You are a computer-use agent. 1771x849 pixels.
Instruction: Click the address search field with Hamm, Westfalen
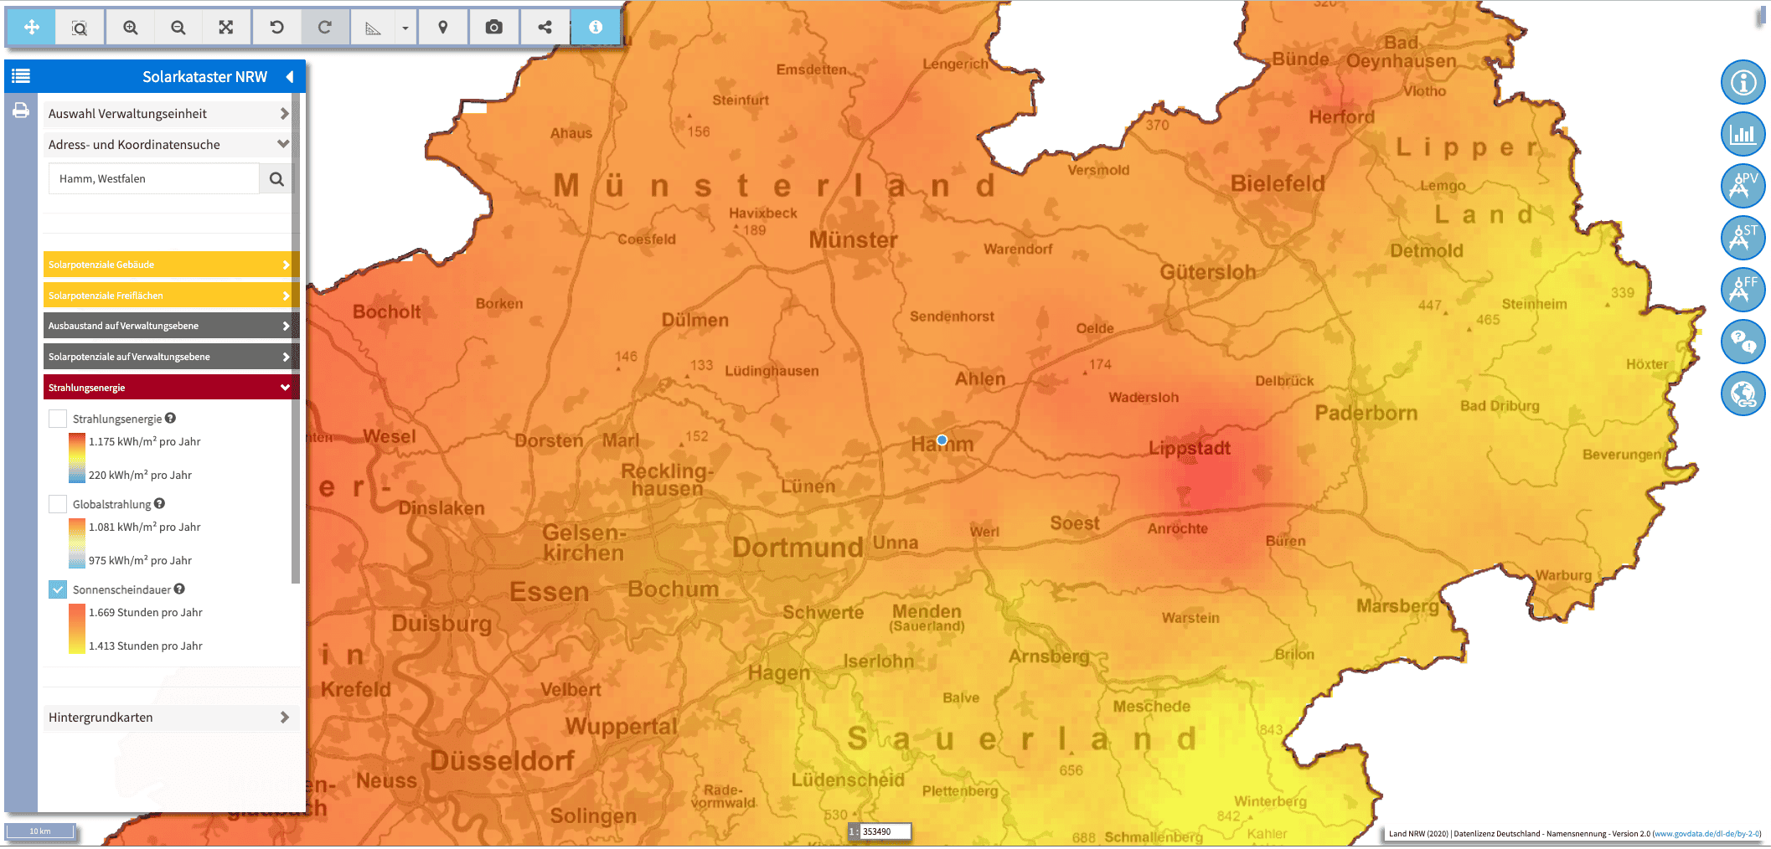point(155,179)
